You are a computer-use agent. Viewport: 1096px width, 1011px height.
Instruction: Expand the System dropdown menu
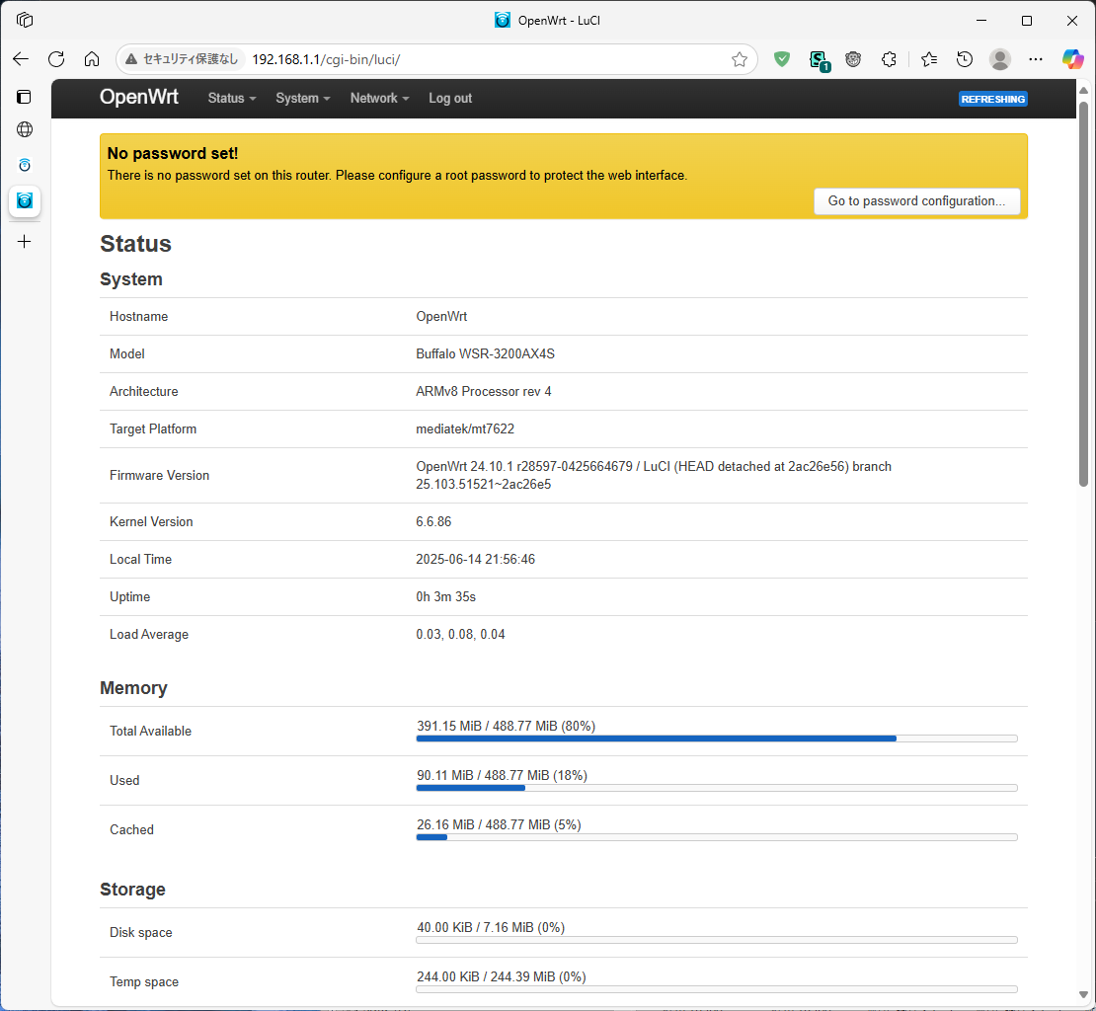point(303,99)
